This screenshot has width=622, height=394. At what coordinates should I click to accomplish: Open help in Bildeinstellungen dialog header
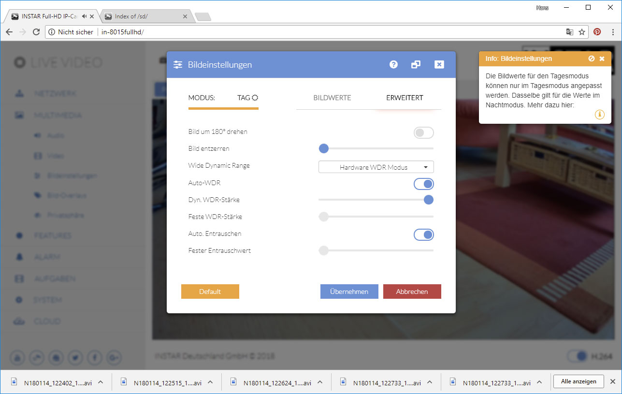[393, 64]
